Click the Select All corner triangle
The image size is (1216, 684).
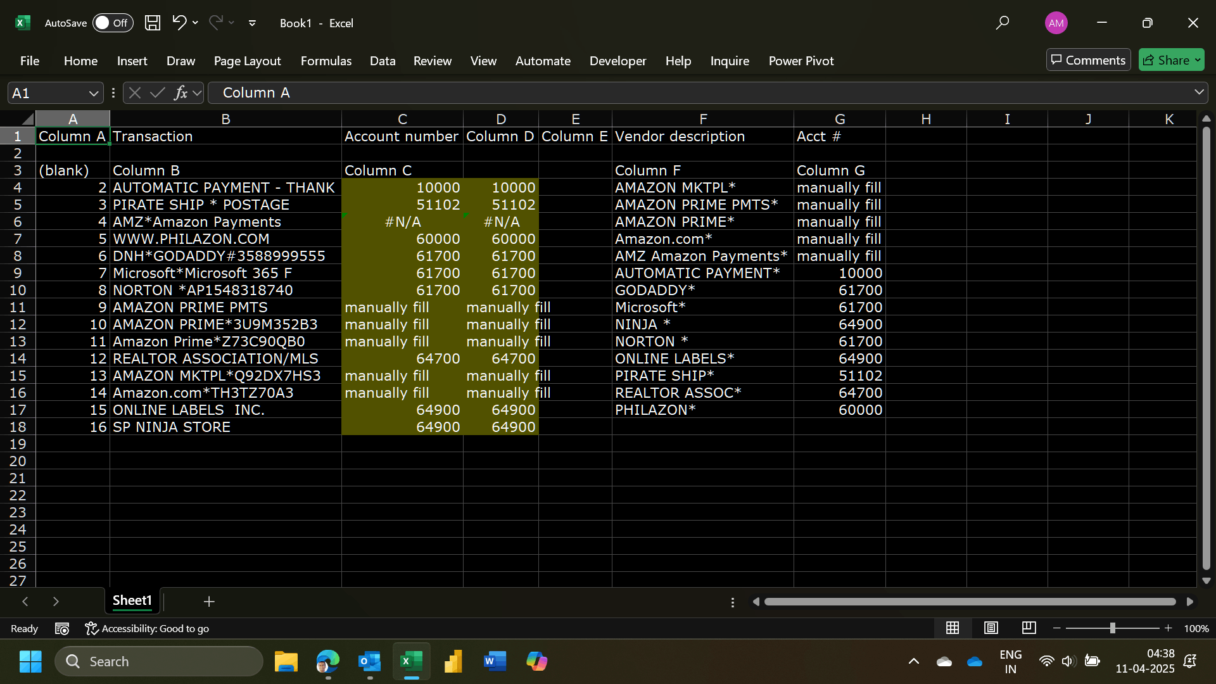pyautogui.click(x=27, y=118)
